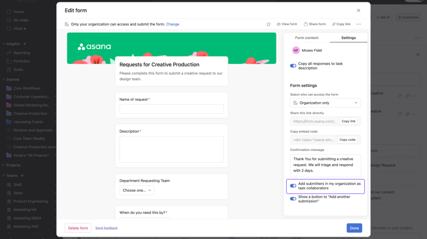This screenshot has height=239, width=427.
Task: Click the Change access link
Action: coord(173,24)
